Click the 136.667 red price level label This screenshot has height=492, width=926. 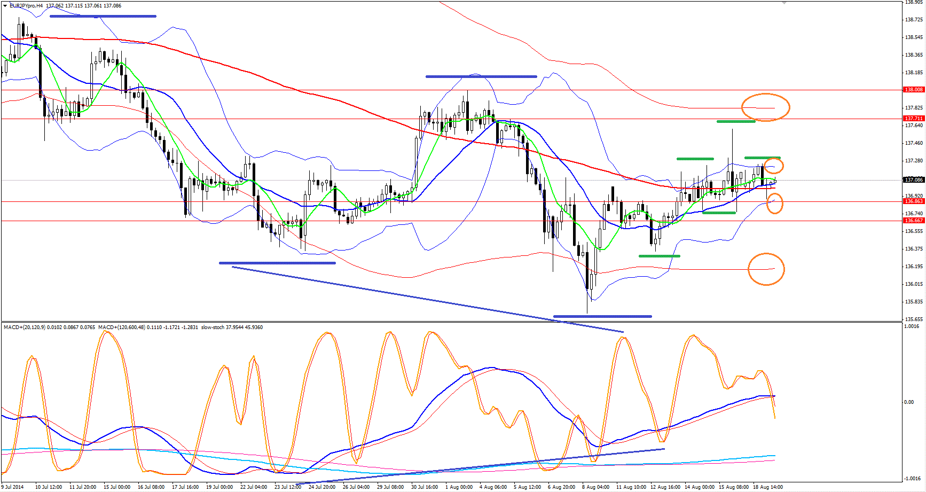(x=913, y=221)
